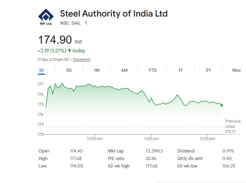View the 1Y price chart
This screenshot has height=183, width=246.
coord(180,70)
